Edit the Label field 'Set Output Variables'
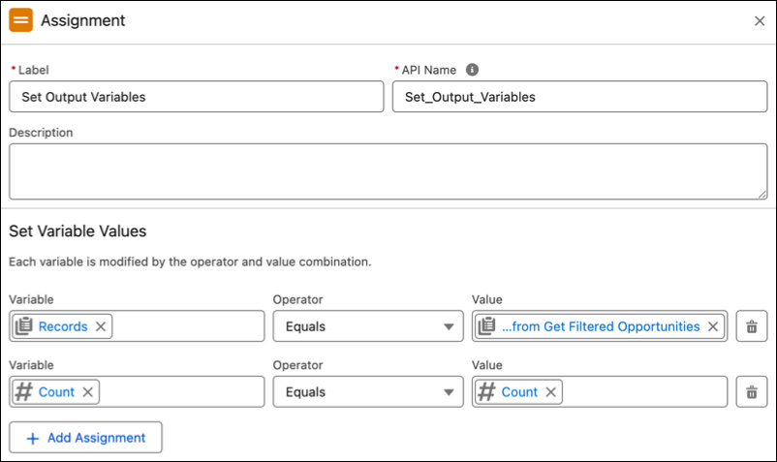 pos(197,97)
